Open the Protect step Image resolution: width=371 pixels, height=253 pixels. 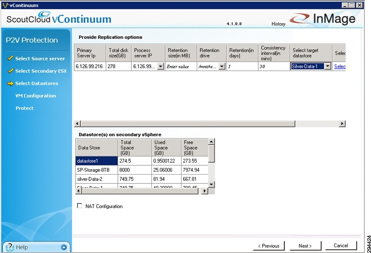click(x=24, y=108)
